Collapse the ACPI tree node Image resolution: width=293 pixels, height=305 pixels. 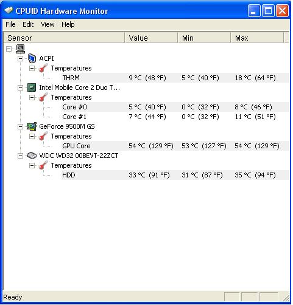[20, 58]
